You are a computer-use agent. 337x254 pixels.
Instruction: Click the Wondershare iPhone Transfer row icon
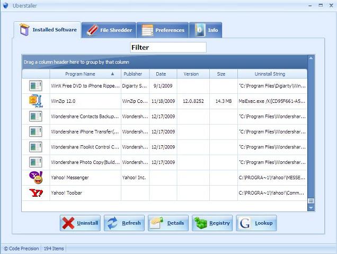pyautogui.click(x=36, y=132)
